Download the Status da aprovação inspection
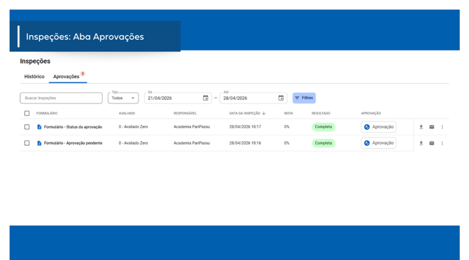Image resolution: width=469 pixels, height=260 pixels. [421, 127]
